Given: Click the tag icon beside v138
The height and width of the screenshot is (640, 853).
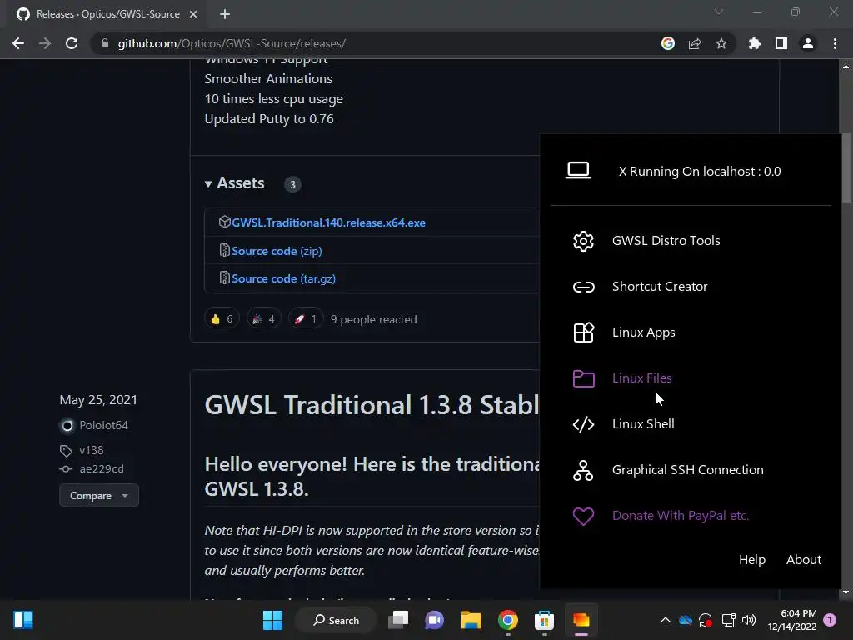Looking at the screenshot, I should [x=66, y=451].
